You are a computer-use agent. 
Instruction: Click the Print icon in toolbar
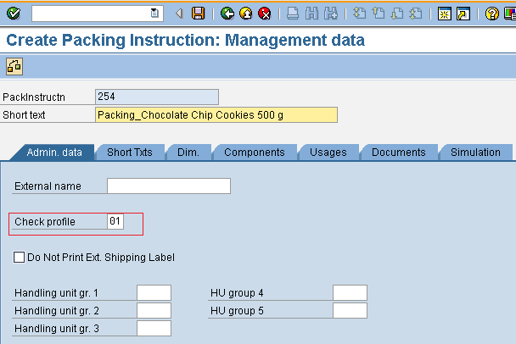(x=293, y=13)
